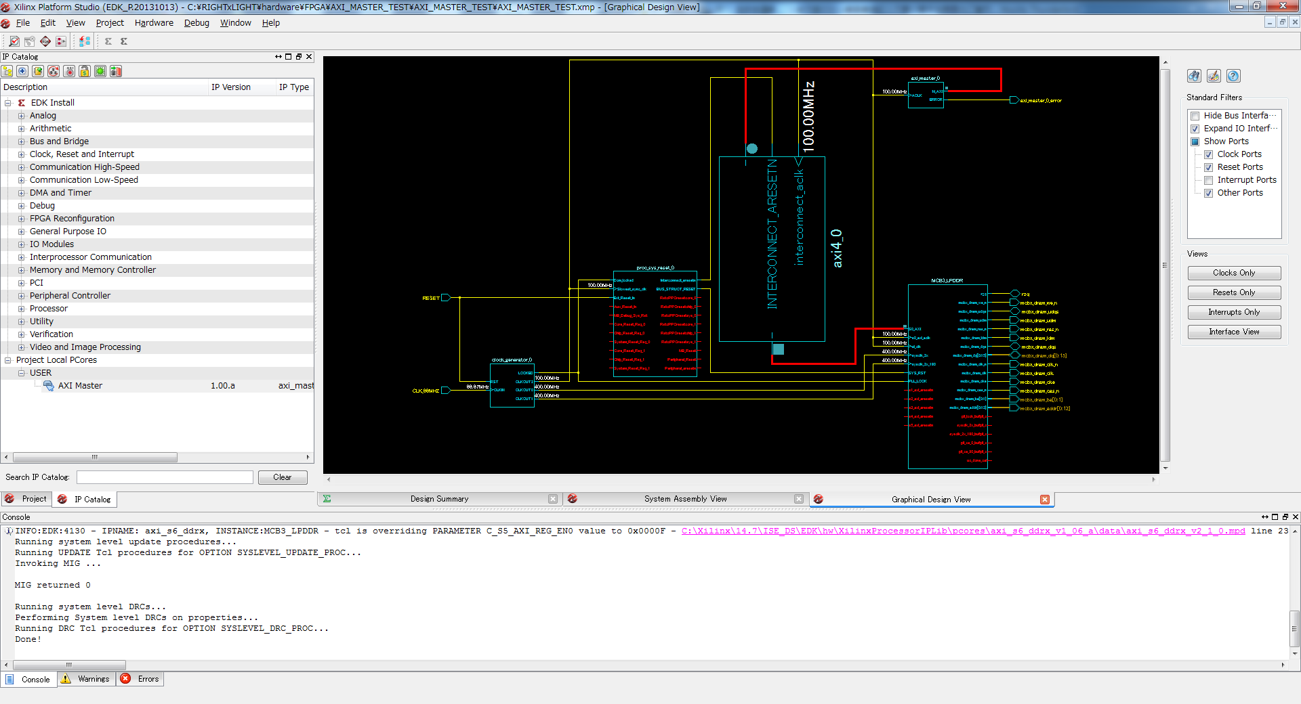Collapse the EDK Install tree node
This screenshot has height=704, width=1301.
pos(8,103)
